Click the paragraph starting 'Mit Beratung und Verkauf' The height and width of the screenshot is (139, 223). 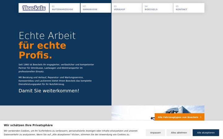pyautogui.click(x=55, y=81)
